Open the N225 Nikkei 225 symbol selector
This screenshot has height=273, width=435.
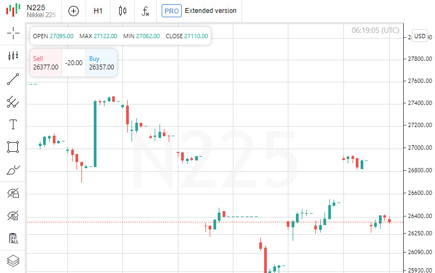coord(35,11)
